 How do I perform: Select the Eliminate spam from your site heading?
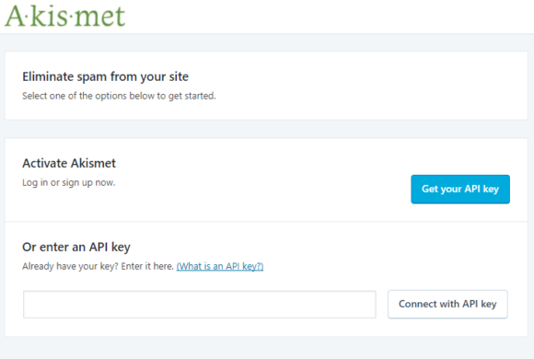(105, 76)
